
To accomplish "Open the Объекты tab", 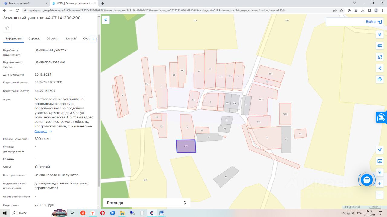I will pos(53,39).
